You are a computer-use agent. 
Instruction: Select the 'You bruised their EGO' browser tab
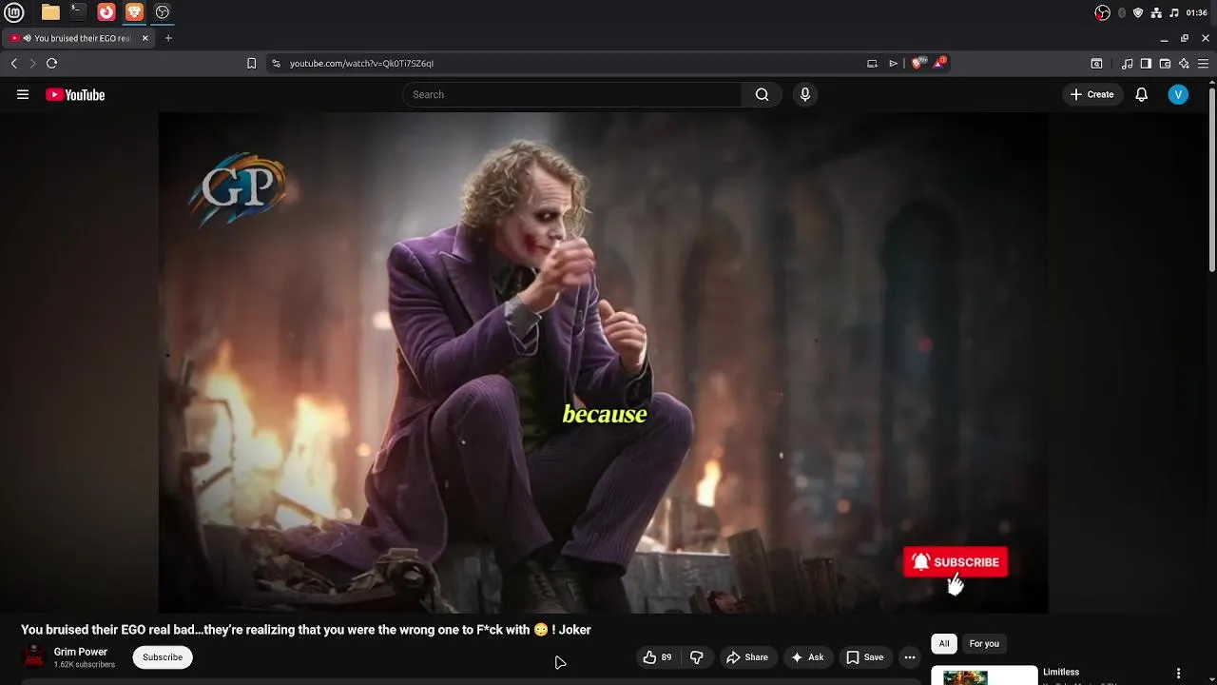click(78, 38)
